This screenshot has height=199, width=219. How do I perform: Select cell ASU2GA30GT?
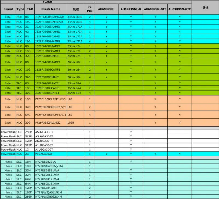tap(51, 132)
